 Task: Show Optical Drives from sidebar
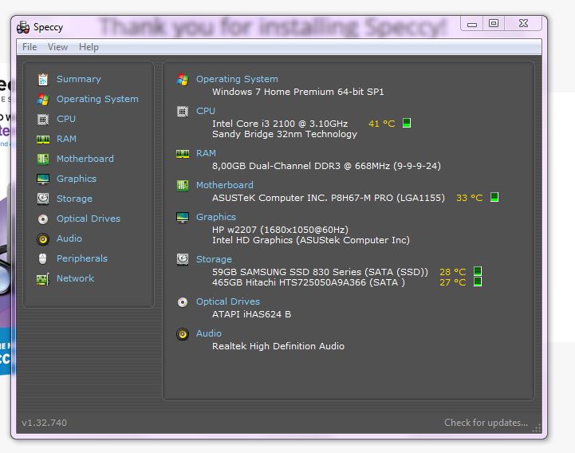pyautogui.click(x=89, y=219)
